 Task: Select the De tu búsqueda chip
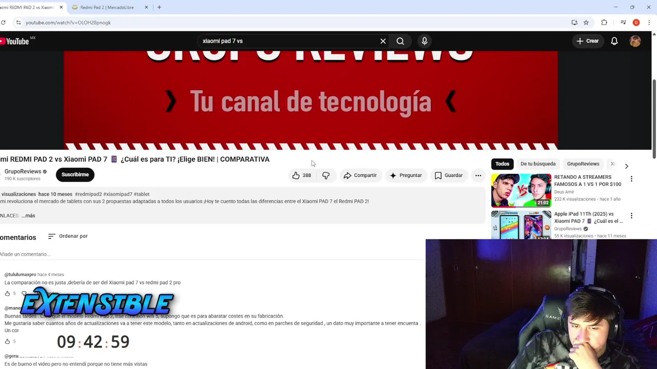[538, 164]
